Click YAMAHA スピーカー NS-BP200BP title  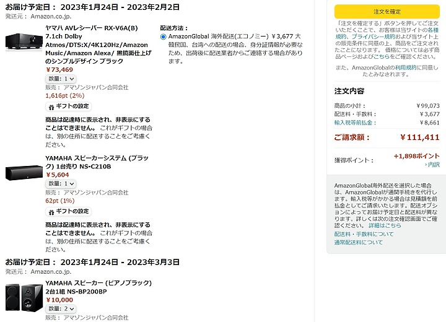(x=98, y=287)
